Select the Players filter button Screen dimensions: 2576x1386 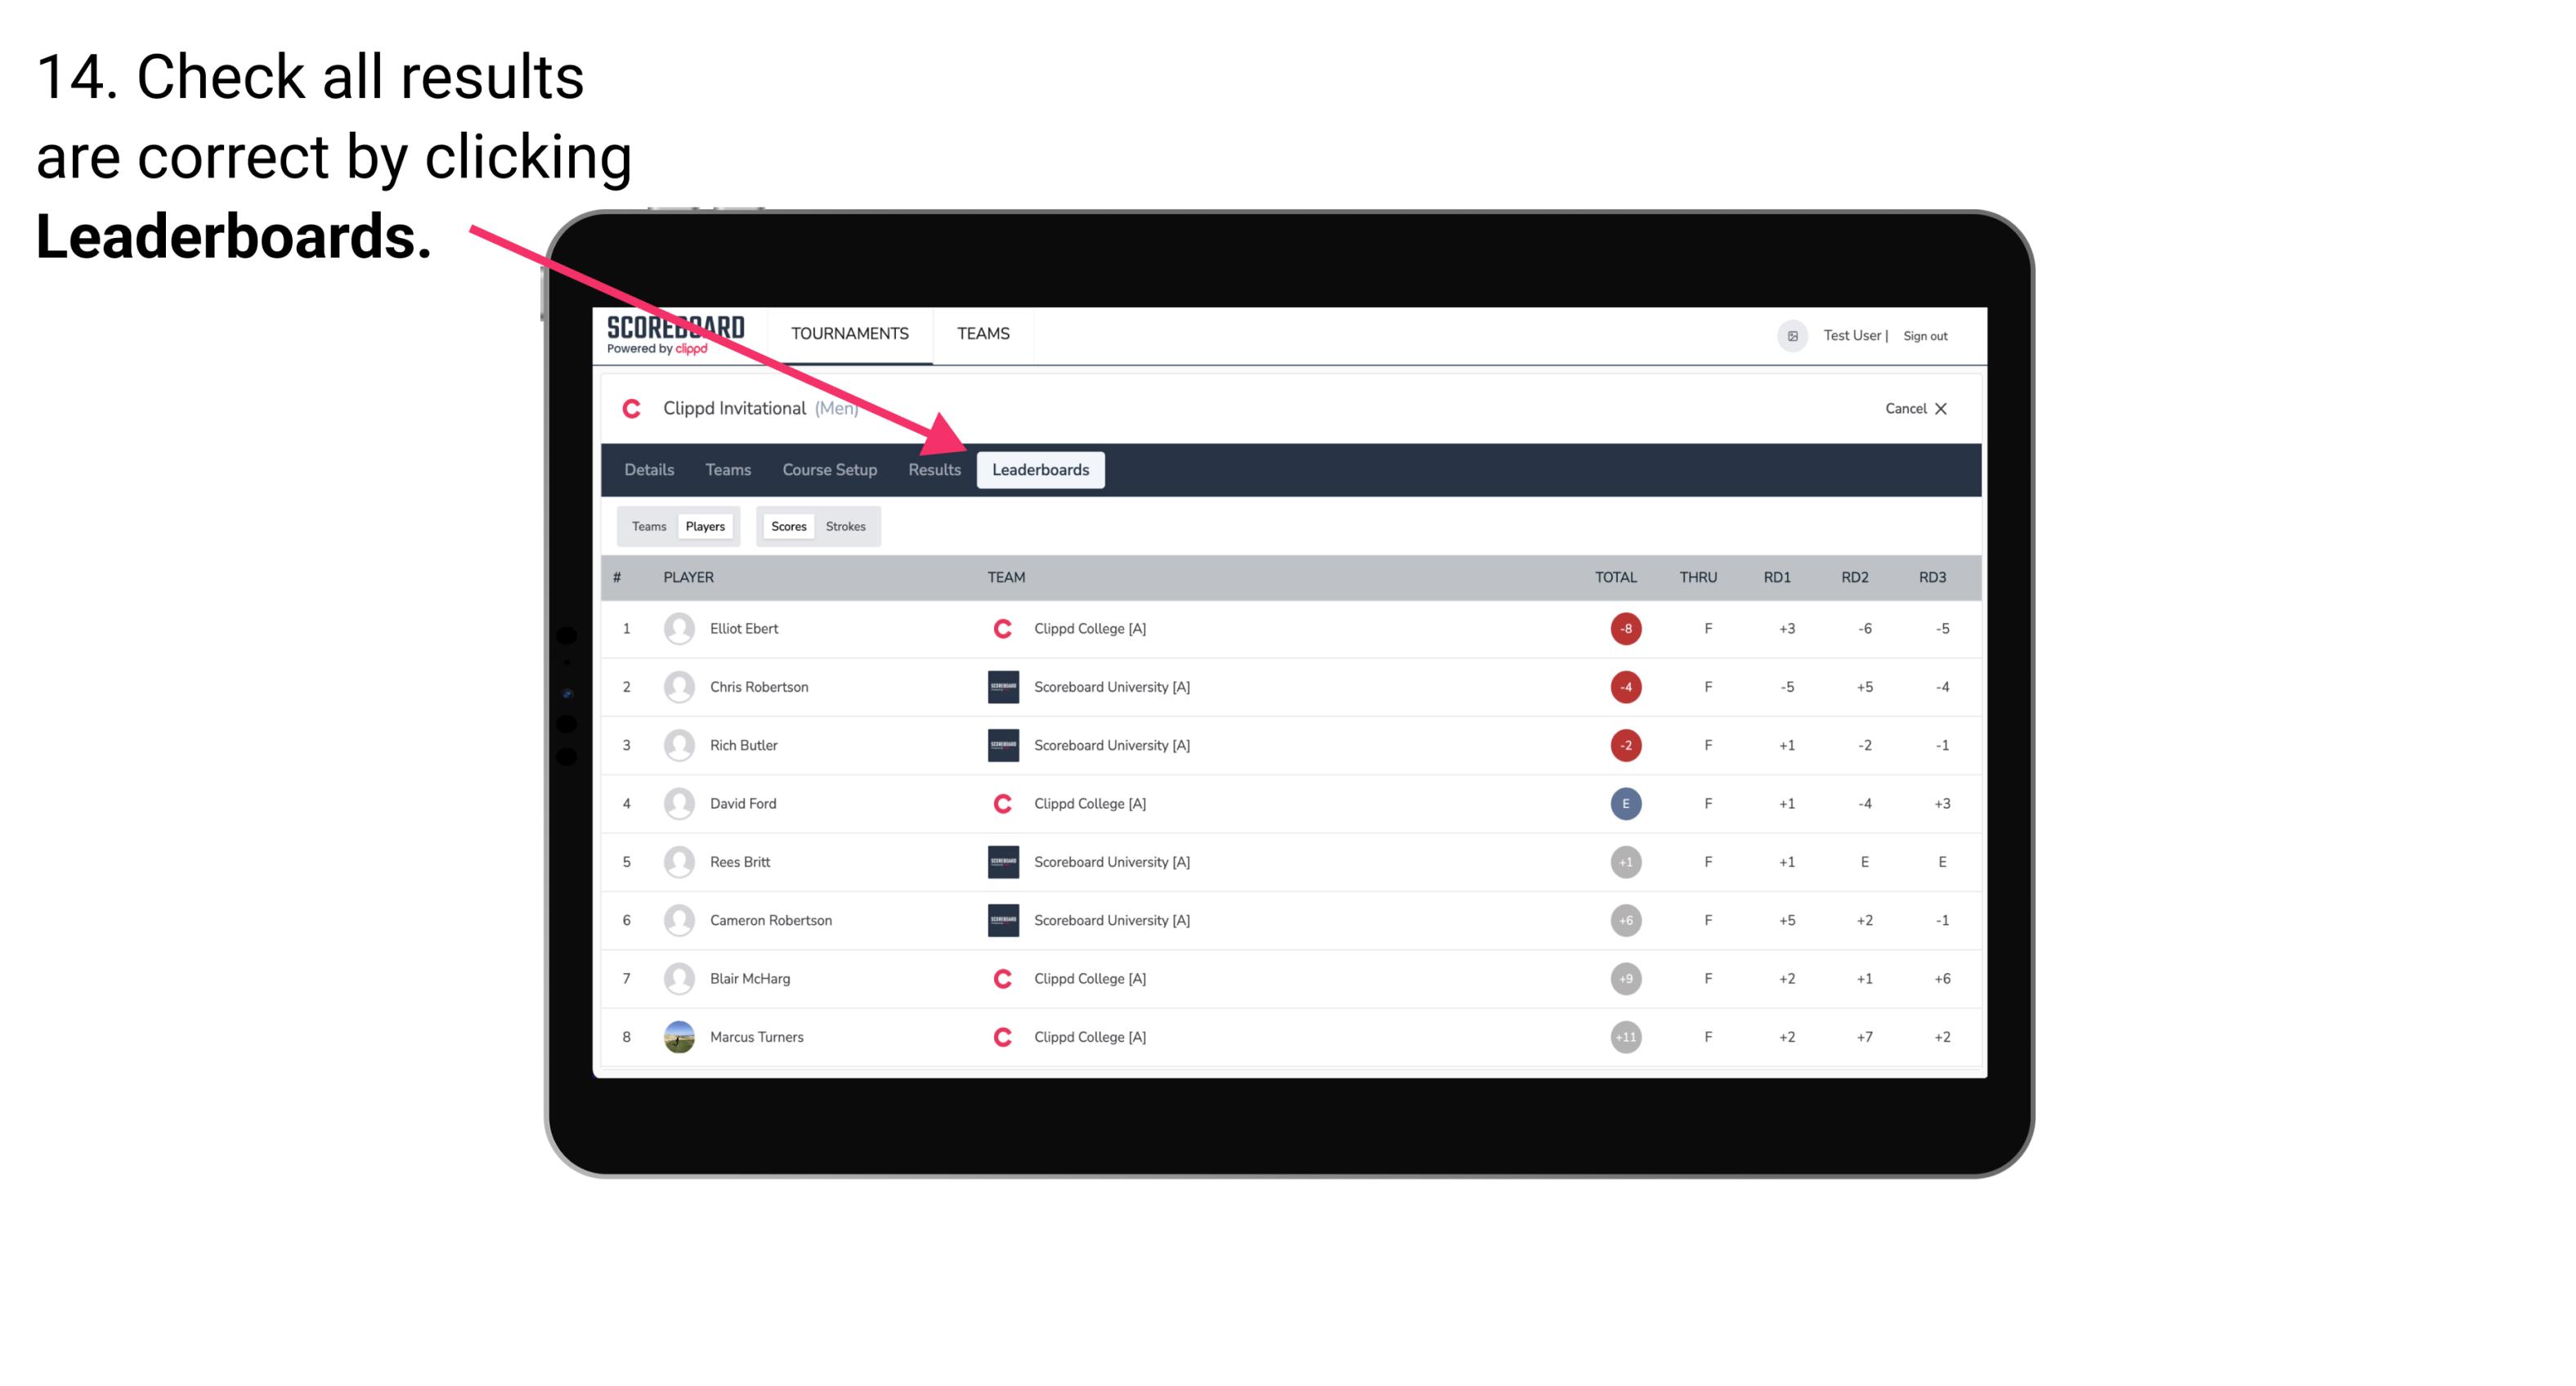[x=703, y=526]
